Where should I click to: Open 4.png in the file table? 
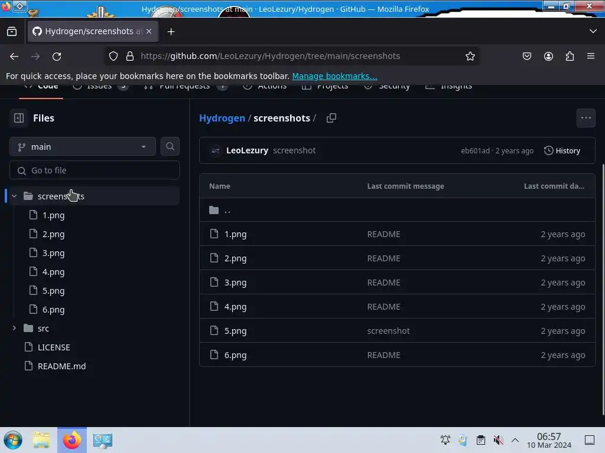click(235, 307)
